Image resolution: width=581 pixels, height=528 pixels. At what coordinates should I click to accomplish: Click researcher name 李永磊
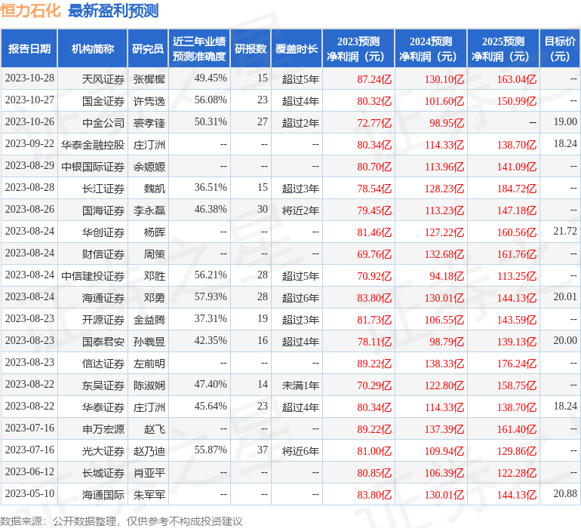[x=149, y=210]
